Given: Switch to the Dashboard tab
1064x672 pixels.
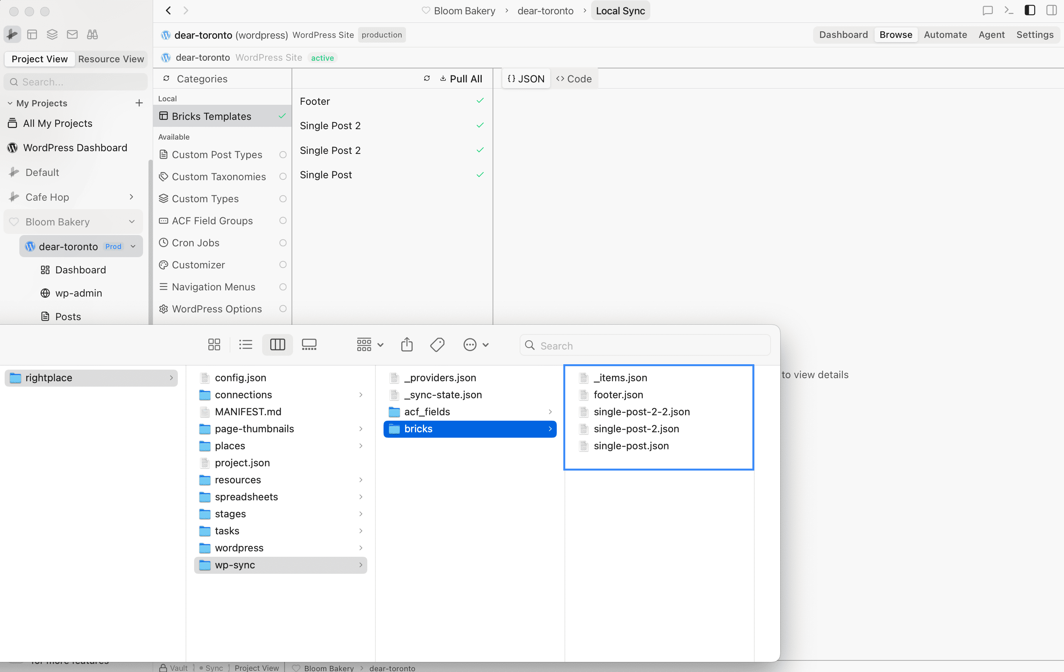Looking at the screenshot, I should [844, 34].
